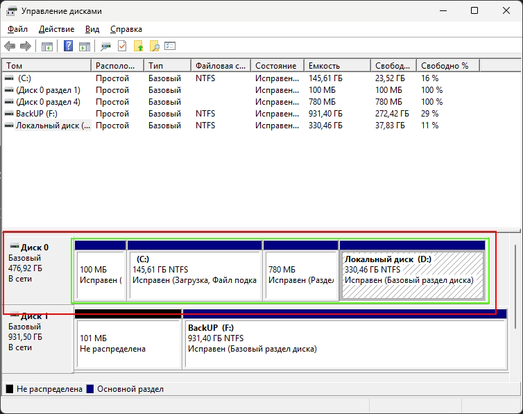The width and height of the screenshot is (523, 414).
Task: Click the 11 % free percentage cell
Action: point(429,126)
